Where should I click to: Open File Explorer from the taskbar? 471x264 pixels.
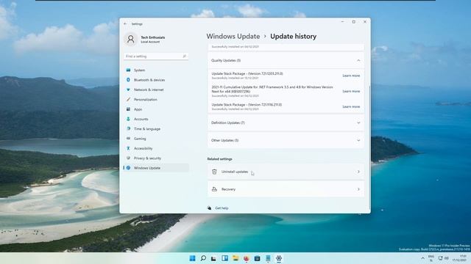[235, 258]
